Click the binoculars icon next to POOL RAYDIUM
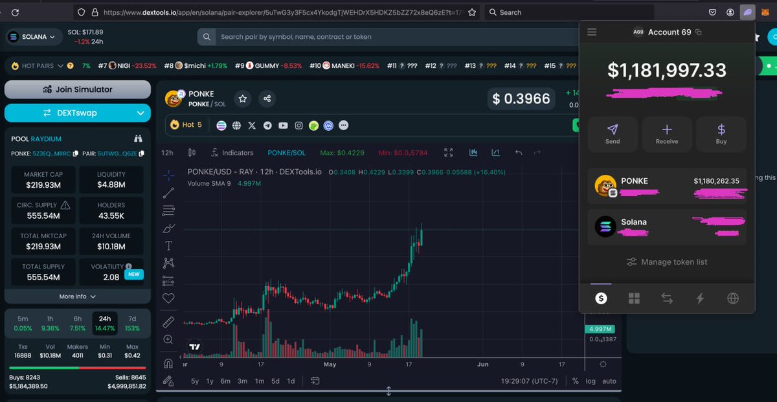The width and height of the screenshot is (777, 402). coord(138,139)
